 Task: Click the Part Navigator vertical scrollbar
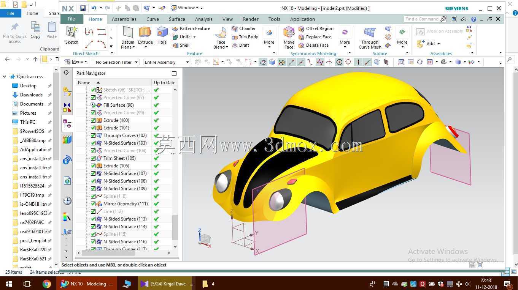(x=175, y=227)
